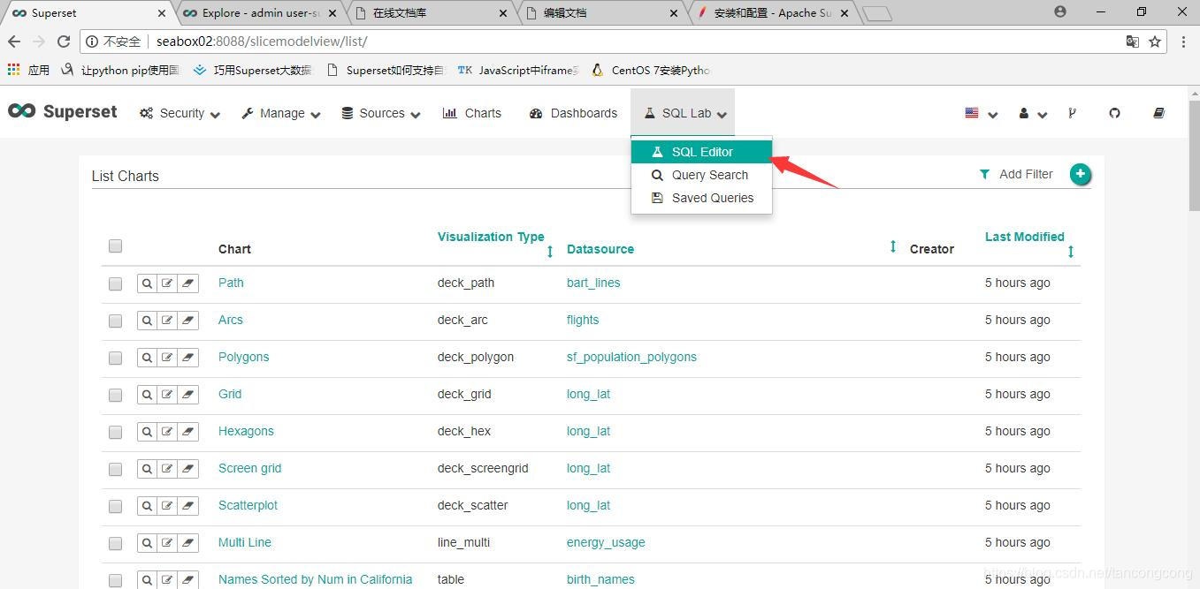
Task: Collapse the SQL Lab dropdown
Action: pyautogui.click(x=684, y=113)
